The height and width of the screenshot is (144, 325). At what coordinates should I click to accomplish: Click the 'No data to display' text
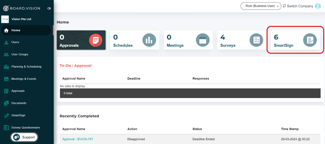pos(73,86)
